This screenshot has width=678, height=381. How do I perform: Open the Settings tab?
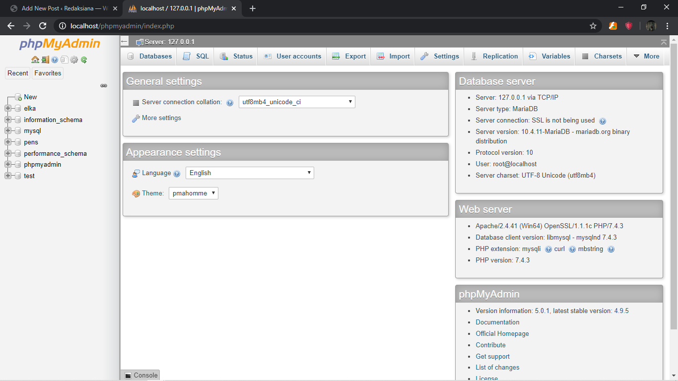click(440, 57)
